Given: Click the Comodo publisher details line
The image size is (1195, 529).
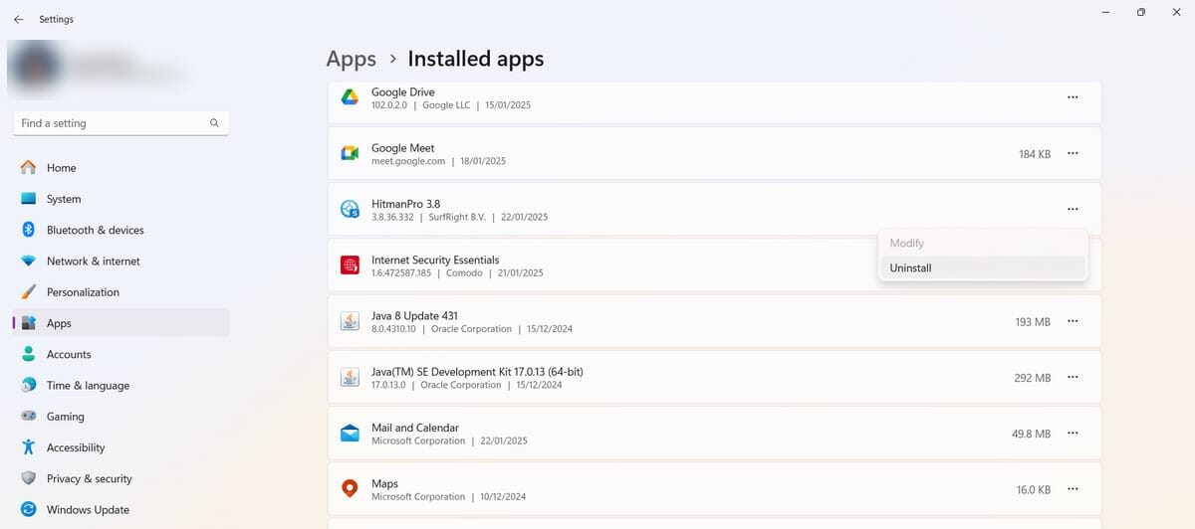Looking at the screenshot, I should [x=457, y=272].
